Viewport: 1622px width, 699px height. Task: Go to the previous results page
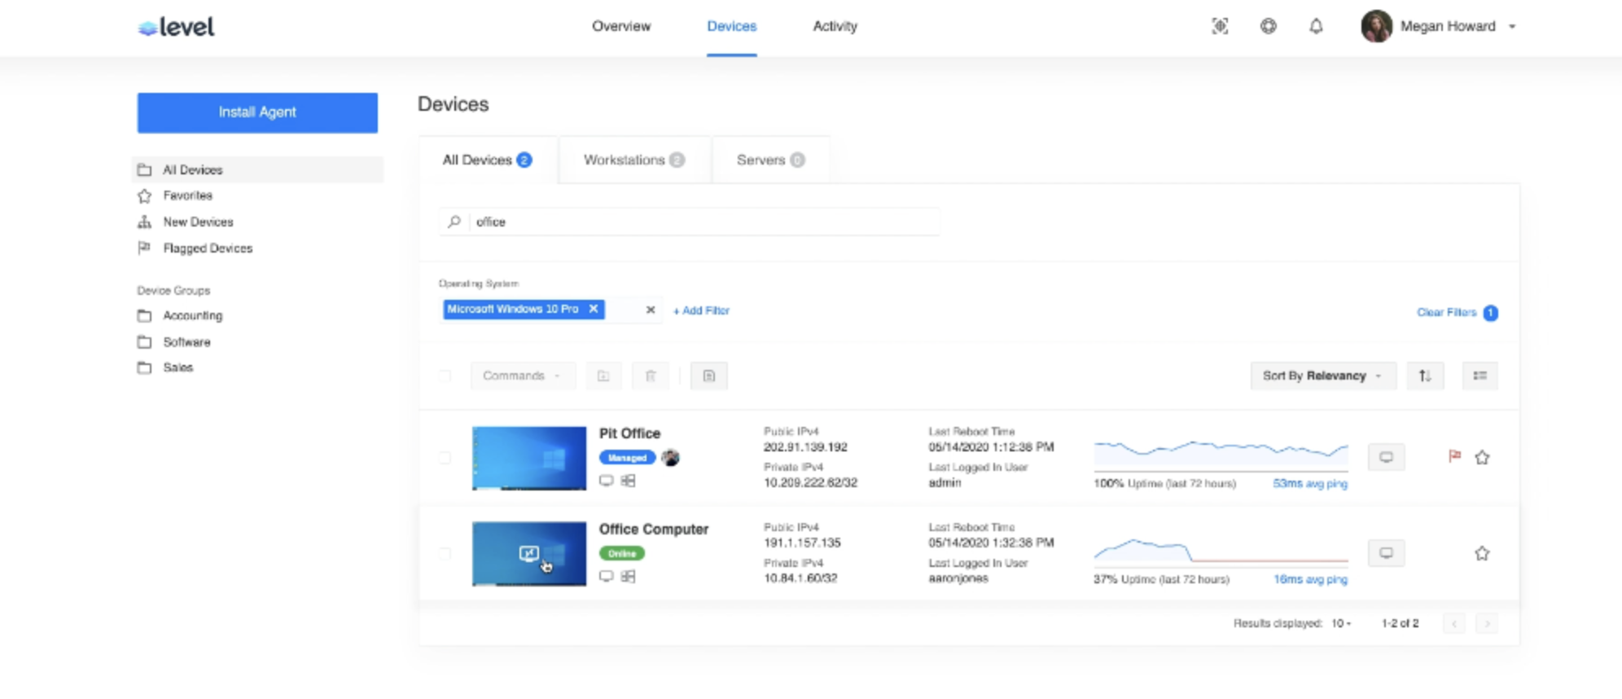click(1454, 624)
